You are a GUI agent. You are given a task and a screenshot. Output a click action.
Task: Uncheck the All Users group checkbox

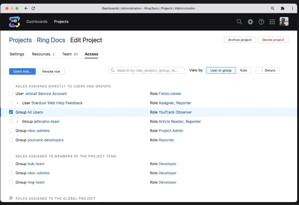(x=11, y=112)
